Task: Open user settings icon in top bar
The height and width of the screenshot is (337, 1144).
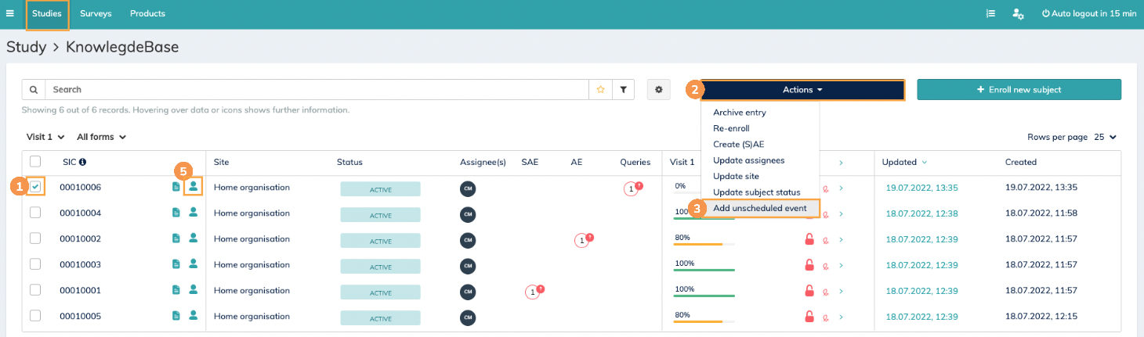Action: pyautogui.click(x=1018, y=13)
